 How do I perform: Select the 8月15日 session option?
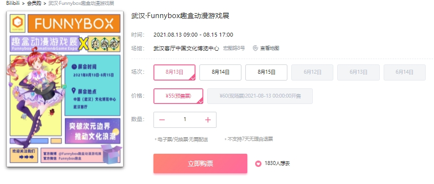click(266, 72)
